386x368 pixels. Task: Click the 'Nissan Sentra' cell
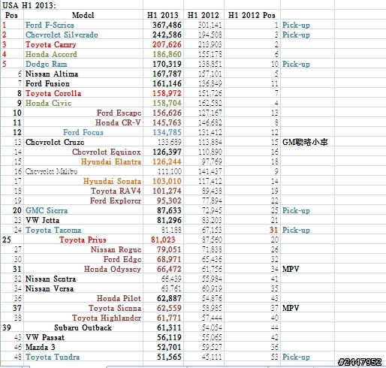point(50,279)
